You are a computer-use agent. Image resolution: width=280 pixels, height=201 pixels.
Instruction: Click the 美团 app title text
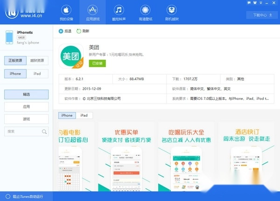tap(94, 48)
